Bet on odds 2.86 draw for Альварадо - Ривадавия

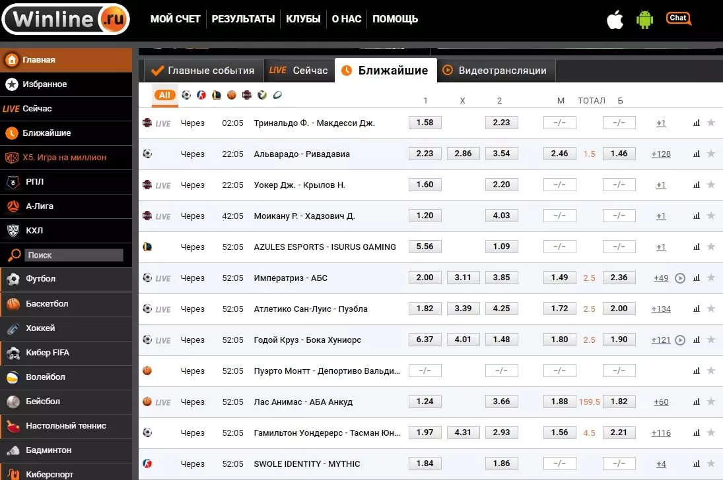coord(463,154)
